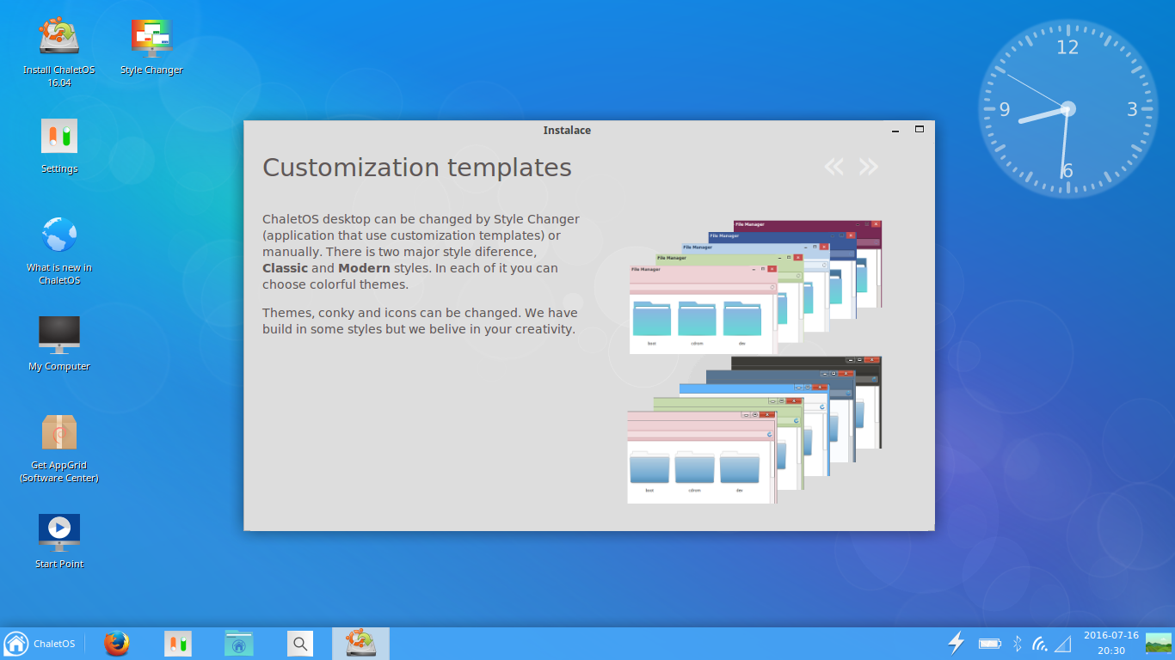The height and width of the screenshot is (660, 1175).
Task: Launch Style Changer from the desktop
Action: [151, 47]
